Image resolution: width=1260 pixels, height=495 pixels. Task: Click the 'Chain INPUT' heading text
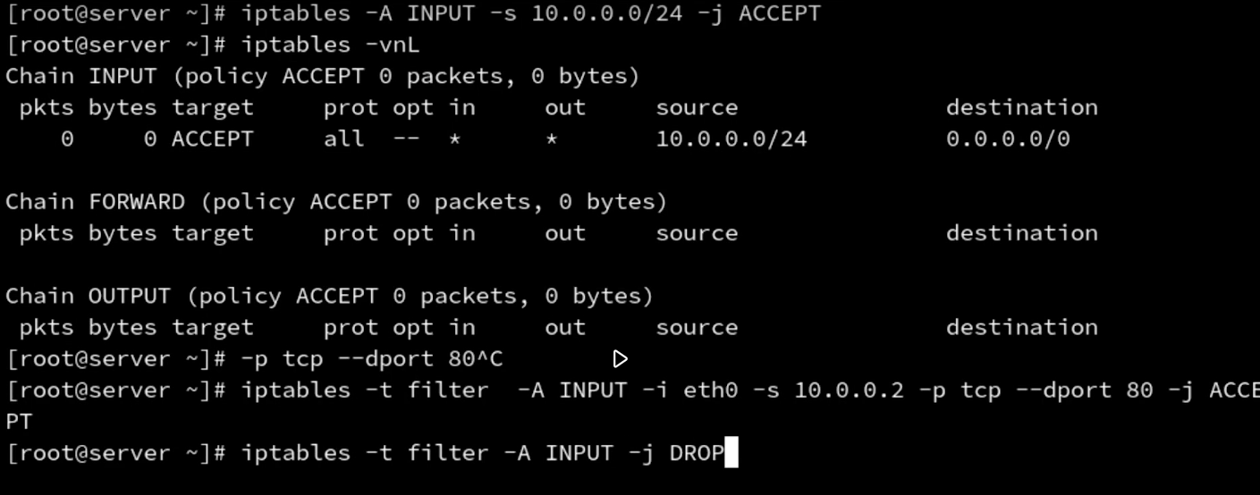pyautogui.click(x=81, y=77)
